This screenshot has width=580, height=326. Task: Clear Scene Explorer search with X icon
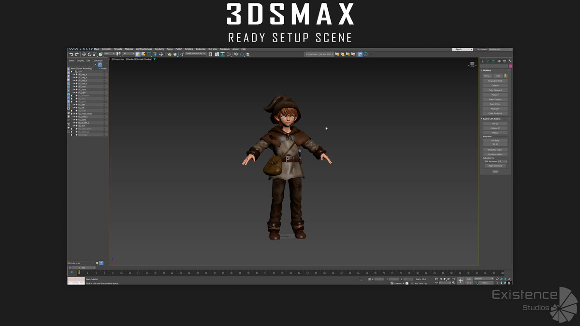click(95, 64)
